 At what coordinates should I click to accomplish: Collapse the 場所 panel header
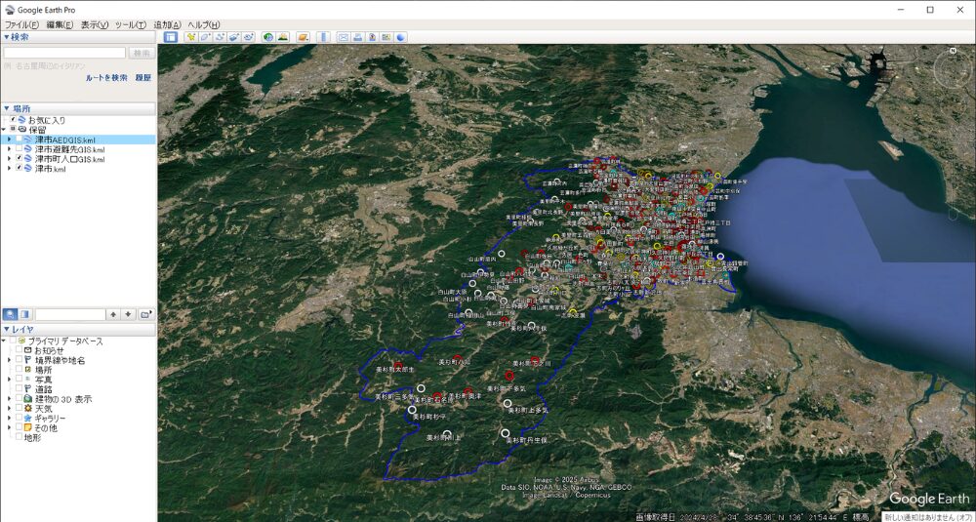(78, 108)
